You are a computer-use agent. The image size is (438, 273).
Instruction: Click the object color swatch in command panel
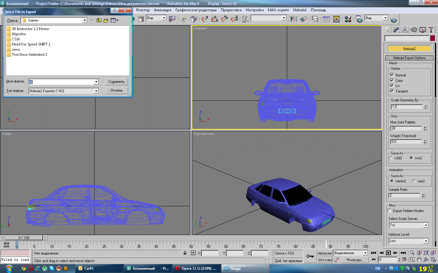(432, 38)
